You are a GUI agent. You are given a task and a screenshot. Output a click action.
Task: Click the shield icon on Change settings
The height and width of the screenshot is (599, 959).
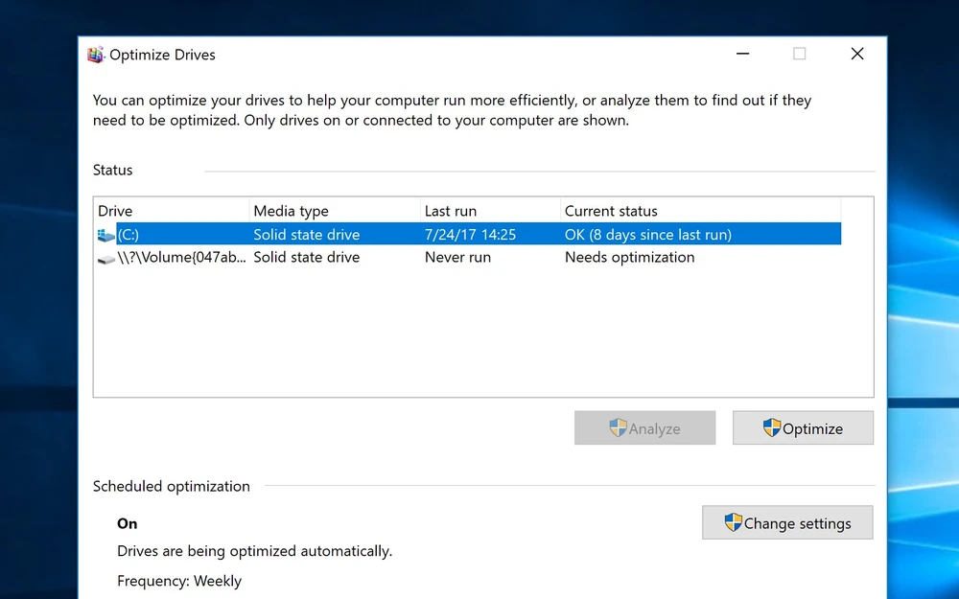coord(733,522)
